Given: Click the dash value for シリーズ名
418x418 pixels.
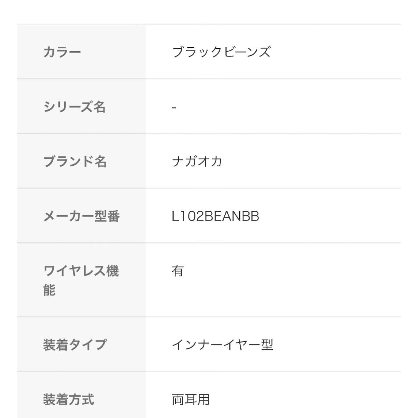Looking at the screenshot, I should click(x=174, y=107).
